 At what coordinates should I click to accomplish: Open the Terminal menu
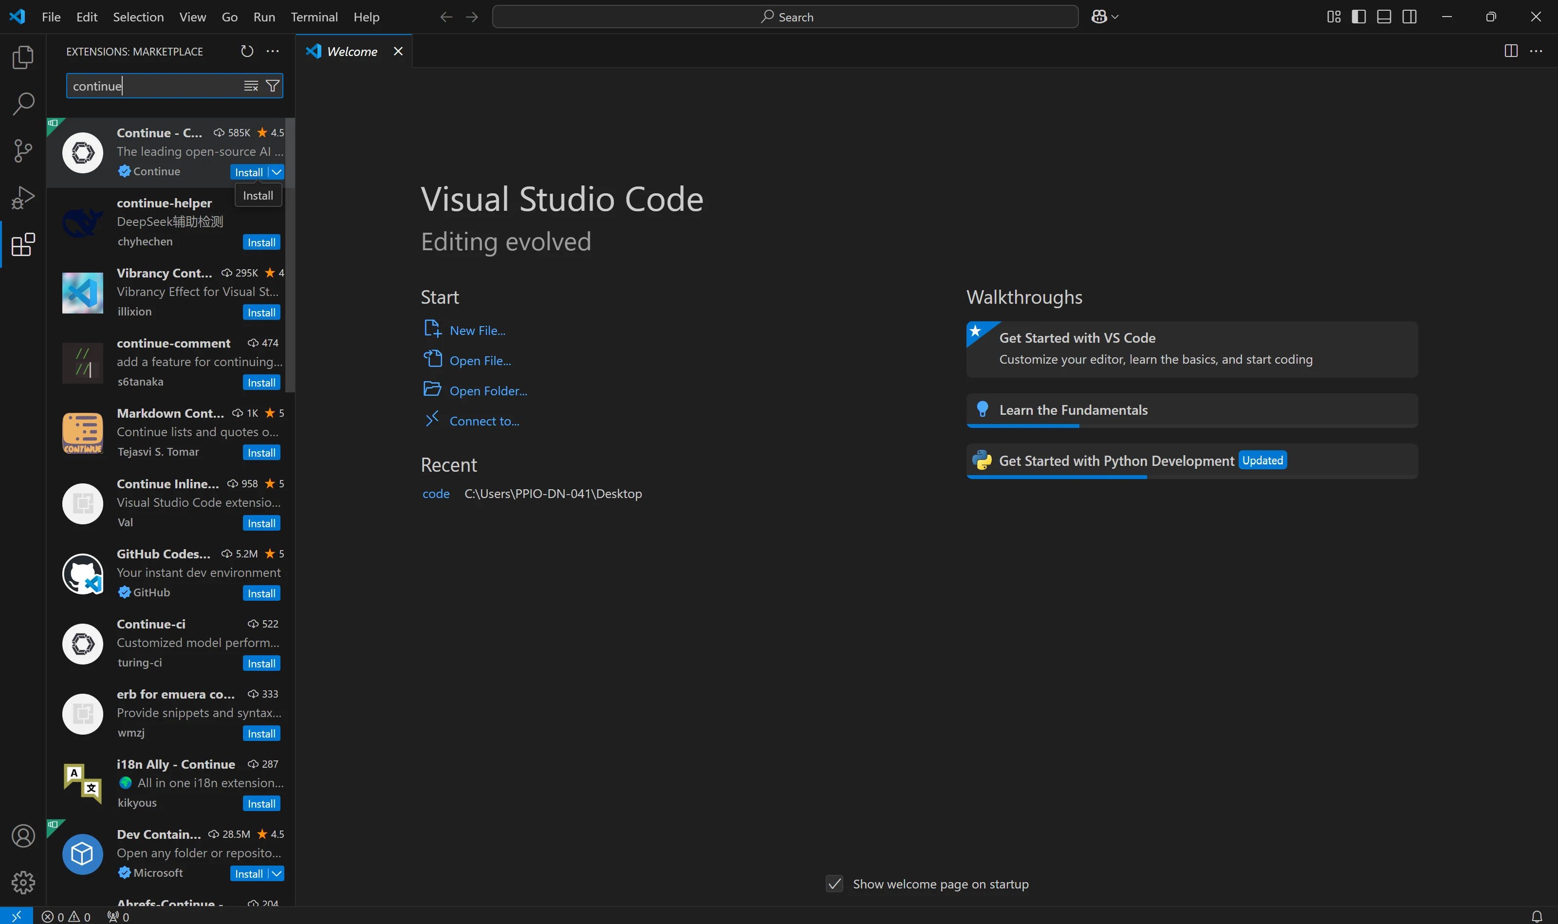pyautogui.click(x=314, y=17)
